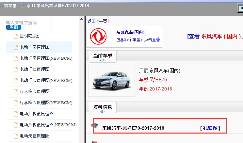Open 电动门锁原理图 entry
The image size is (243, 143).
(x=34, y=69)
